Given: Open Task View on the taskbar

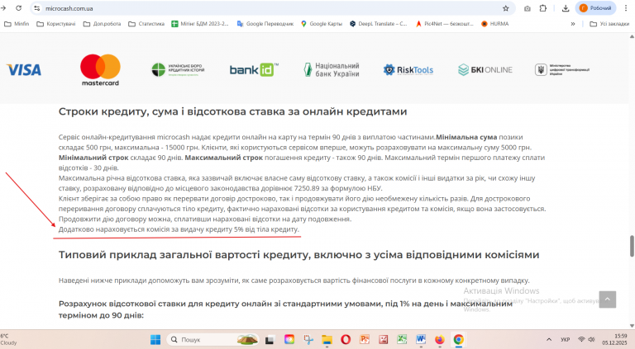Looking at the screenshot, I should [270, 340].
